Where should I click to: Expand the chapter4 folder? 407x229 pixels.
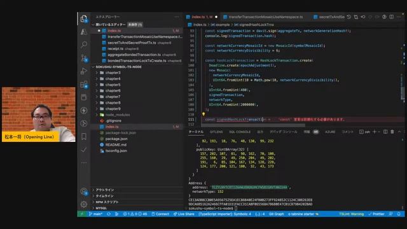coord(97,79)
